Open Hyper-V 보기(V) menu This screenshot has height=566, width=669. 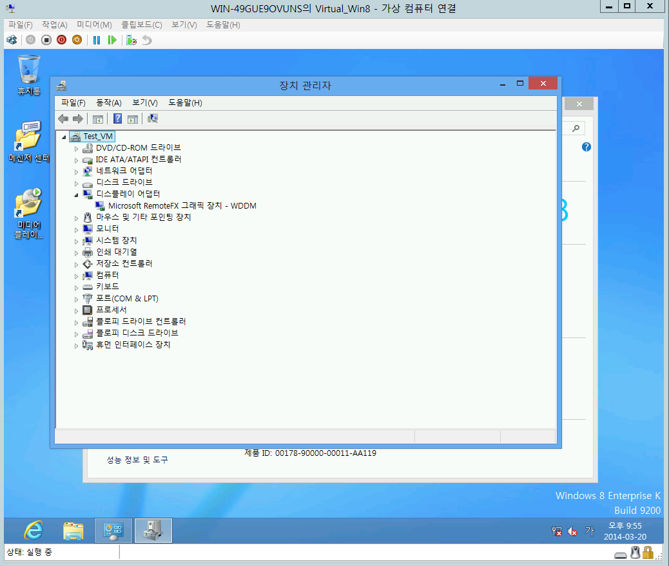coord(184,24)
